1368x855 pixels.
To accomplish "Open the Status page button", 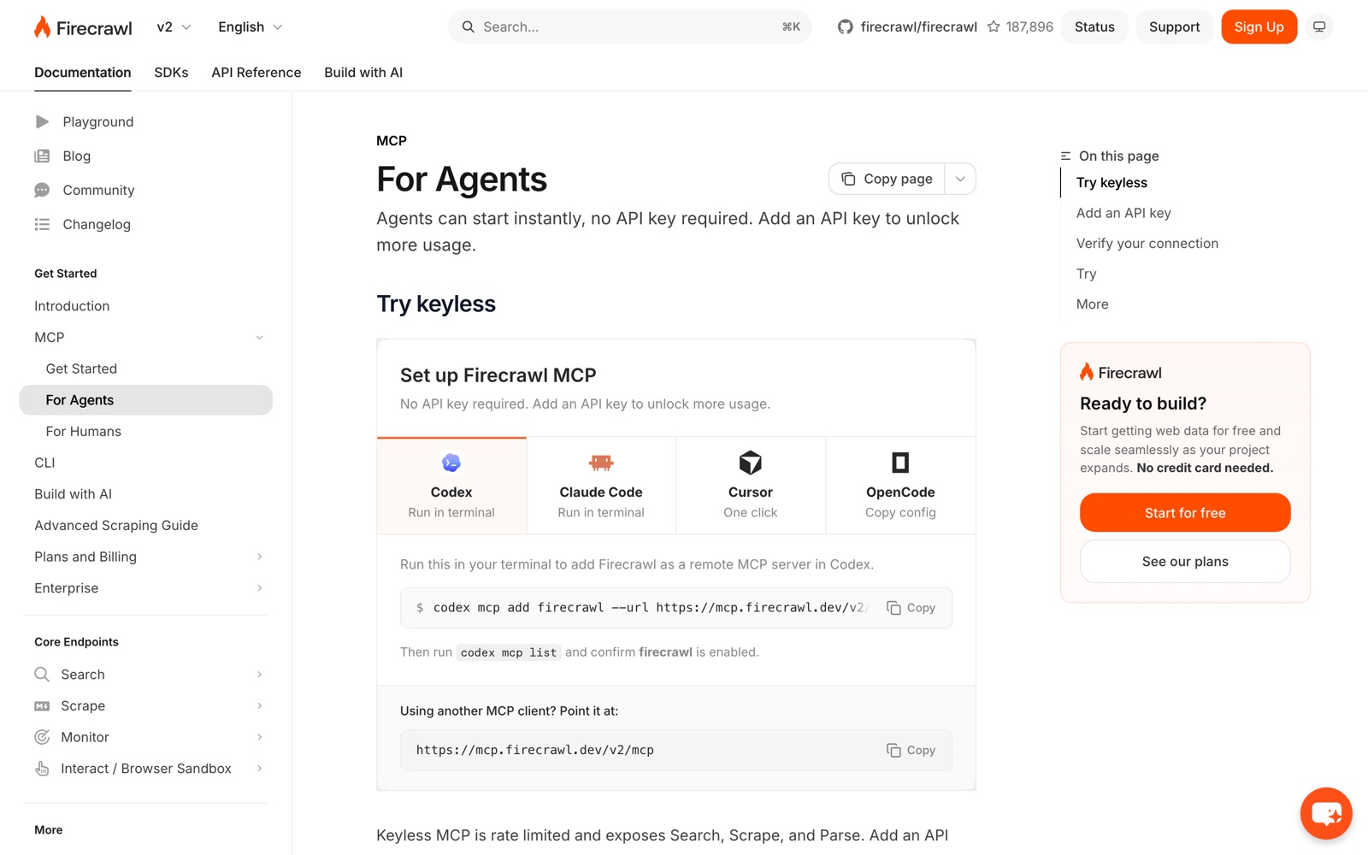I will (x=1094, y=27).
